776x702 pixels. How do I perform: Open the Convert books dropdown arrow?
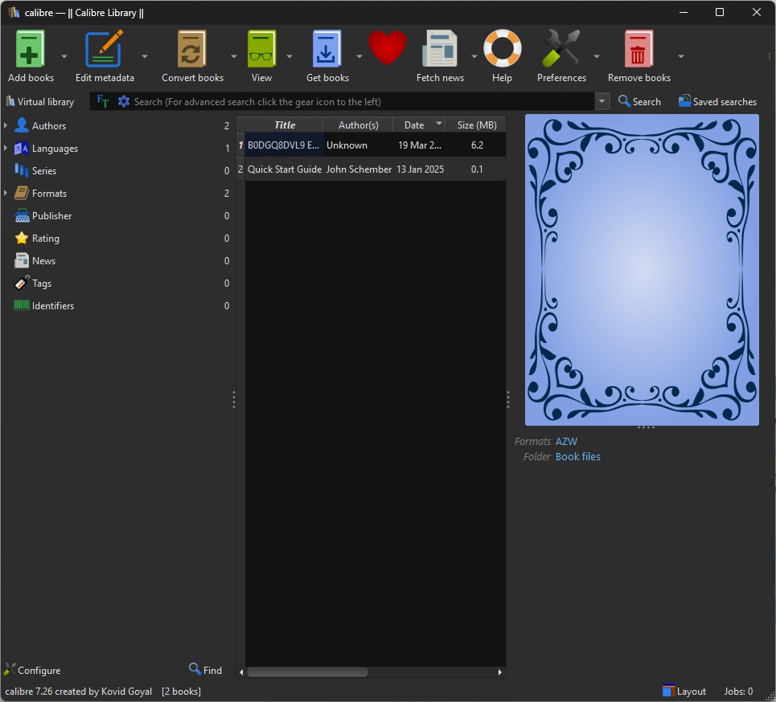tap(233, 56)
